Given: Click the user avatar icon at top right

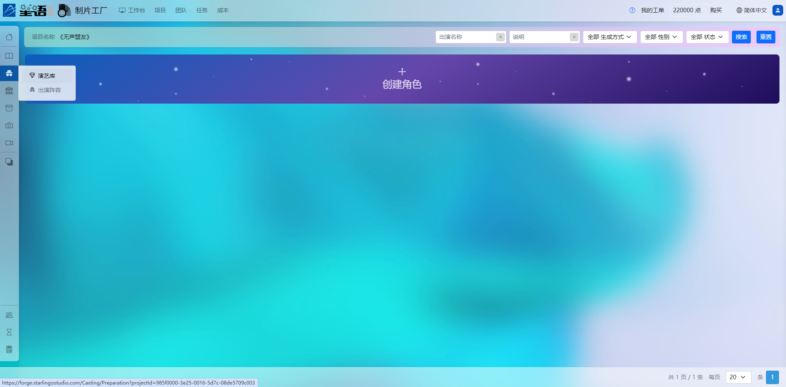Looking at the screenshot, I should tap(777, 10).
